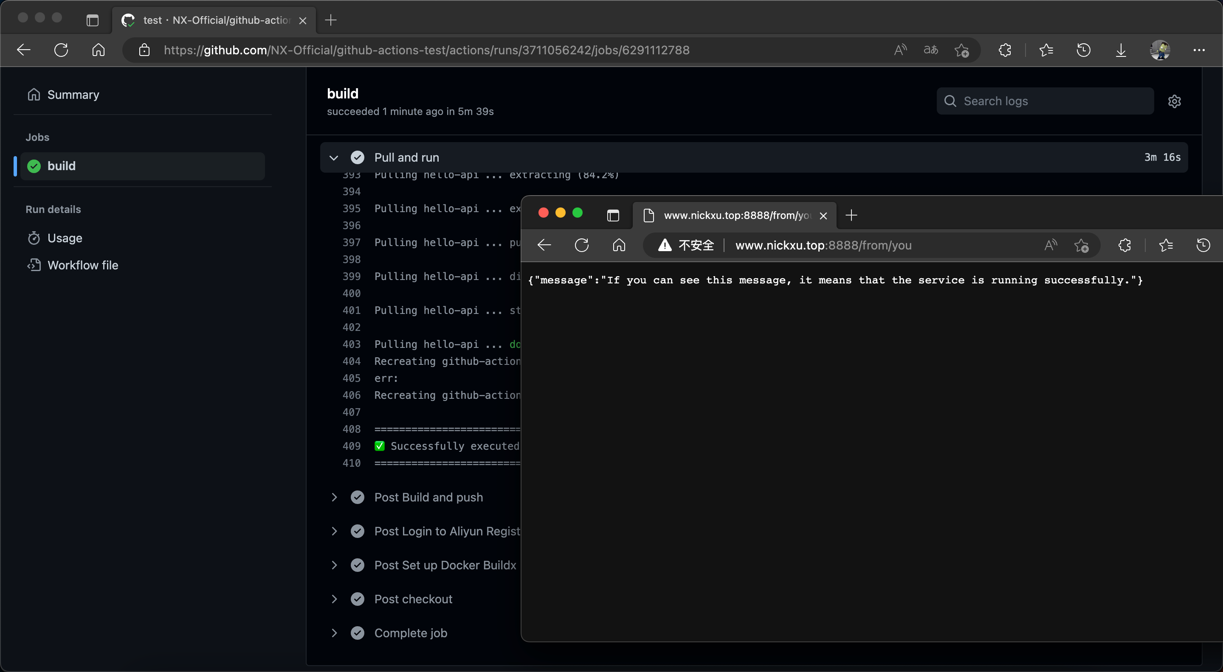Open extensions in GitHub window toolbar

1005,50
